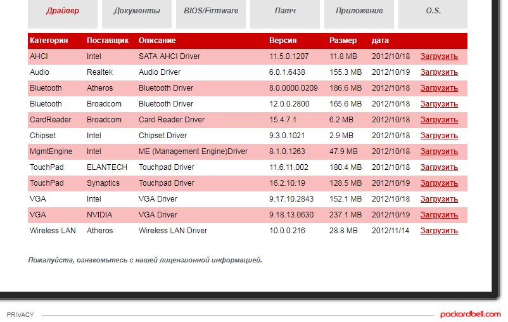Image resolution: width=508 pixels, height=322 pixels.
Task: Open the Патч tab
Action: [285, 11]
